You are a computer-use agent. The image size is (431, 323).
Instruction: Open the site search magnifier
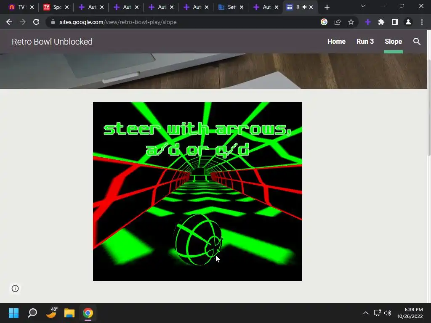tap(417, 42)
